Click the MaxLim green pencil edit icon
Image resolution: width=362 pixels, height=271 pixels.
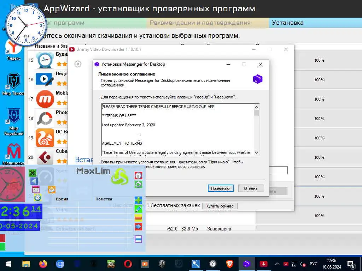click(x=138, y=209)
